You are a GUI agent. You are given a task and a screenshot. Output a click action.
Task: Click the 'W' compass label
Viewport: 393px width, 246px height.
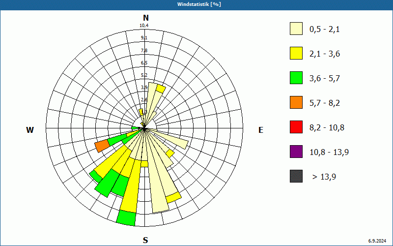click(x=30, y=130)
